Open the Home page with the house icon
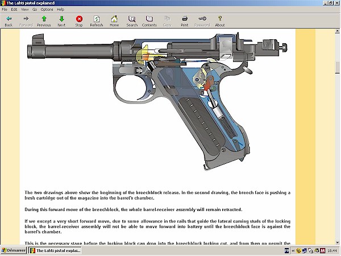The height and width of the screenshot is (256, 341). 114,19
